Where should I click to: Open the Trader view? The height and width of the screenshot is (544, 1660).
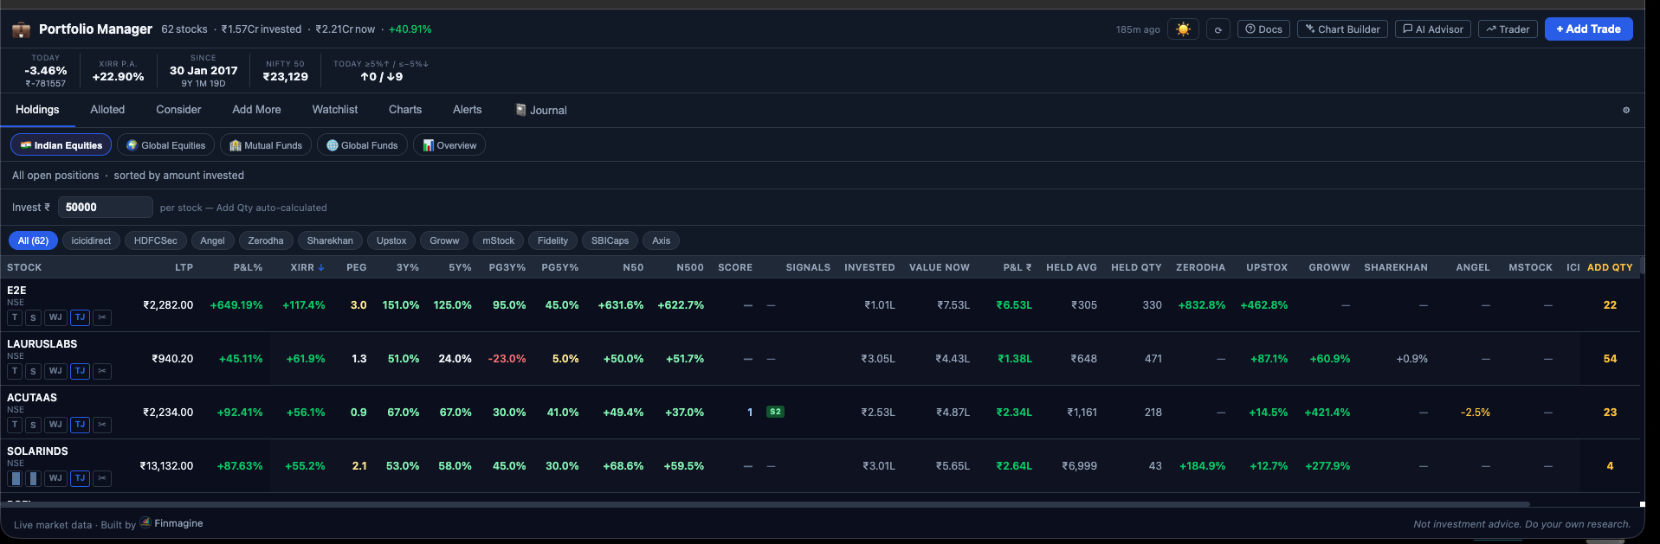tap(1508, 29)
